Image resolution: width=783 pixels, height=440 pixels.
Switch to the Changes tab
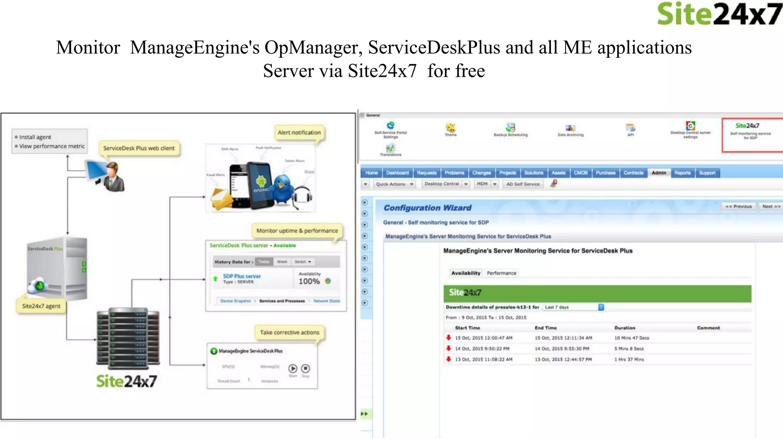click(481, 173)
